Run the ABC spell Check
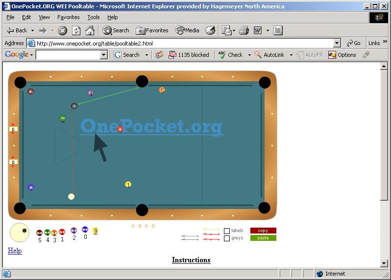Image resolution: width=391 pixels, height=280 pixels. point(230,55)
